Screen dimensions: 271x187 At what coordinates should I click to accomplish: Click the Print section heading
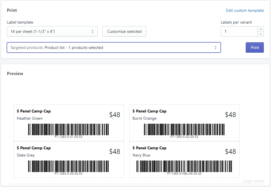tap(12, 10)
